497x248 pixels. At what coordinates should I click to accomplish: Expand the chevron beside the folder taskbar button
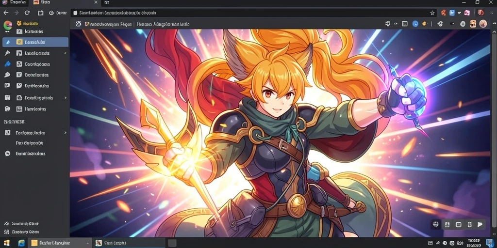(x=88, y=243)
